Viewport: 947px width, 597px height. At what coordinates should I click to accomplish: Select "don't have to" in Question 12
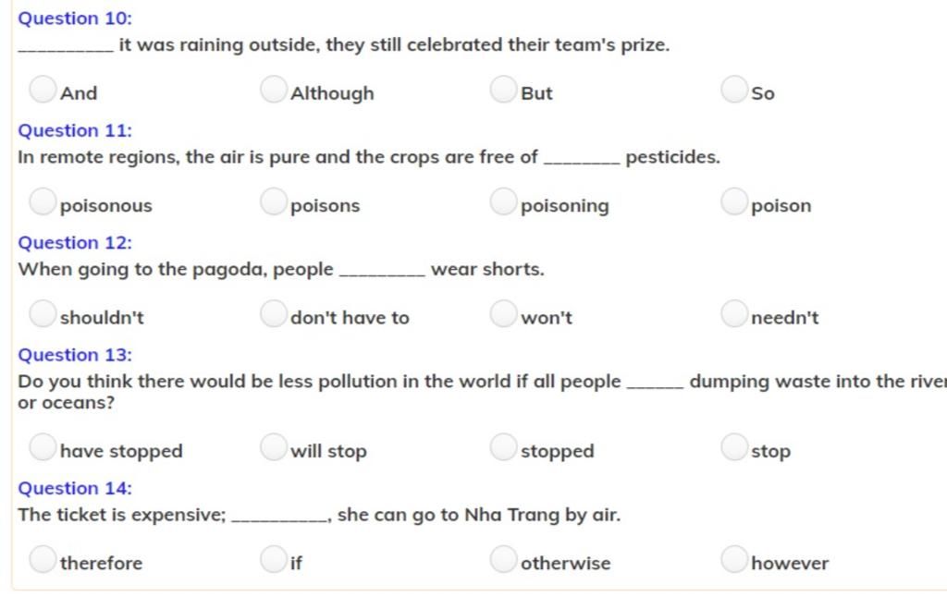click(x=274, y=314)
